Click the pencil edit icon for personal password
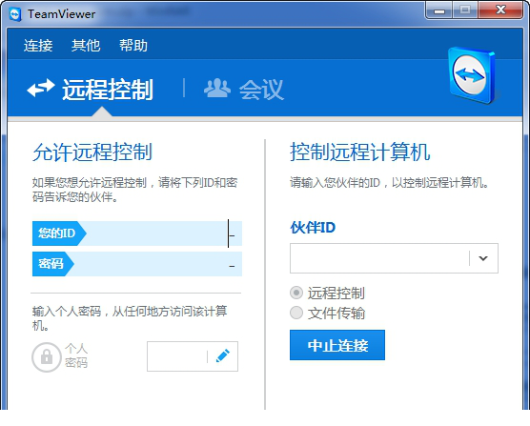The height and width of the screenshot is (426, 530). 223,356
